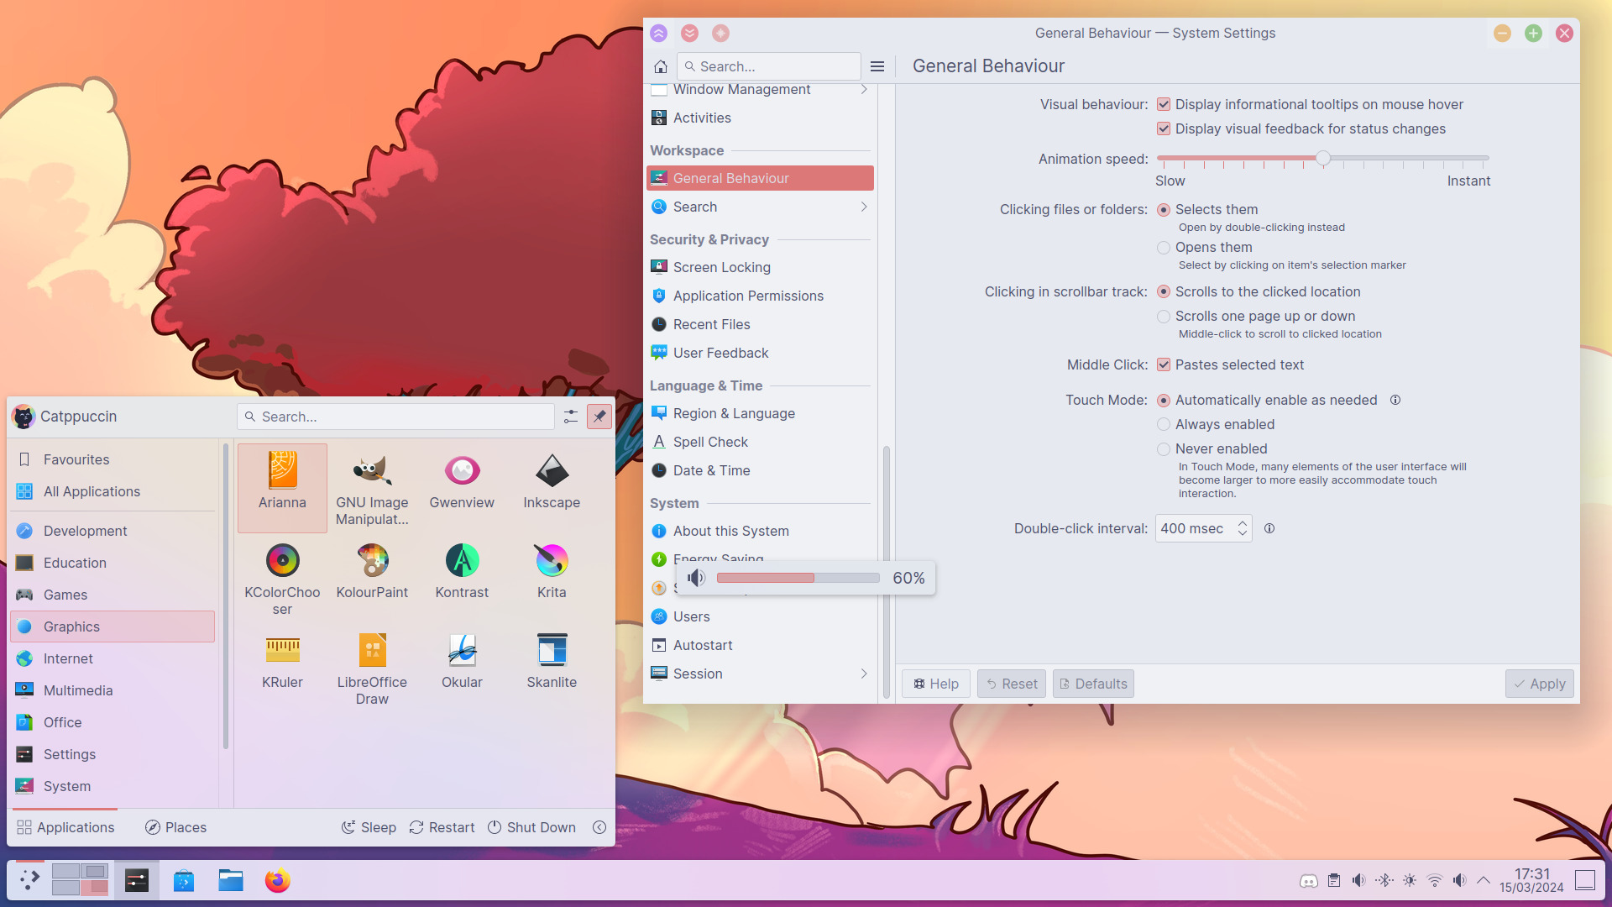Uncheck Display informational tooltips on mouse hover

coord(1164,104)
